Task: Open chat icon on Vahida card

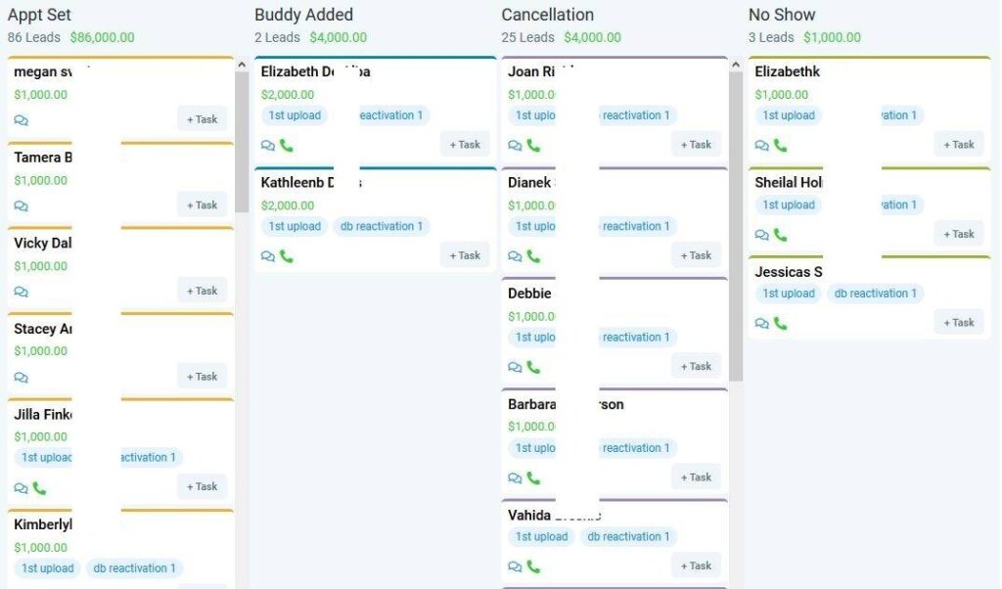Action: (x=515, y=566)
